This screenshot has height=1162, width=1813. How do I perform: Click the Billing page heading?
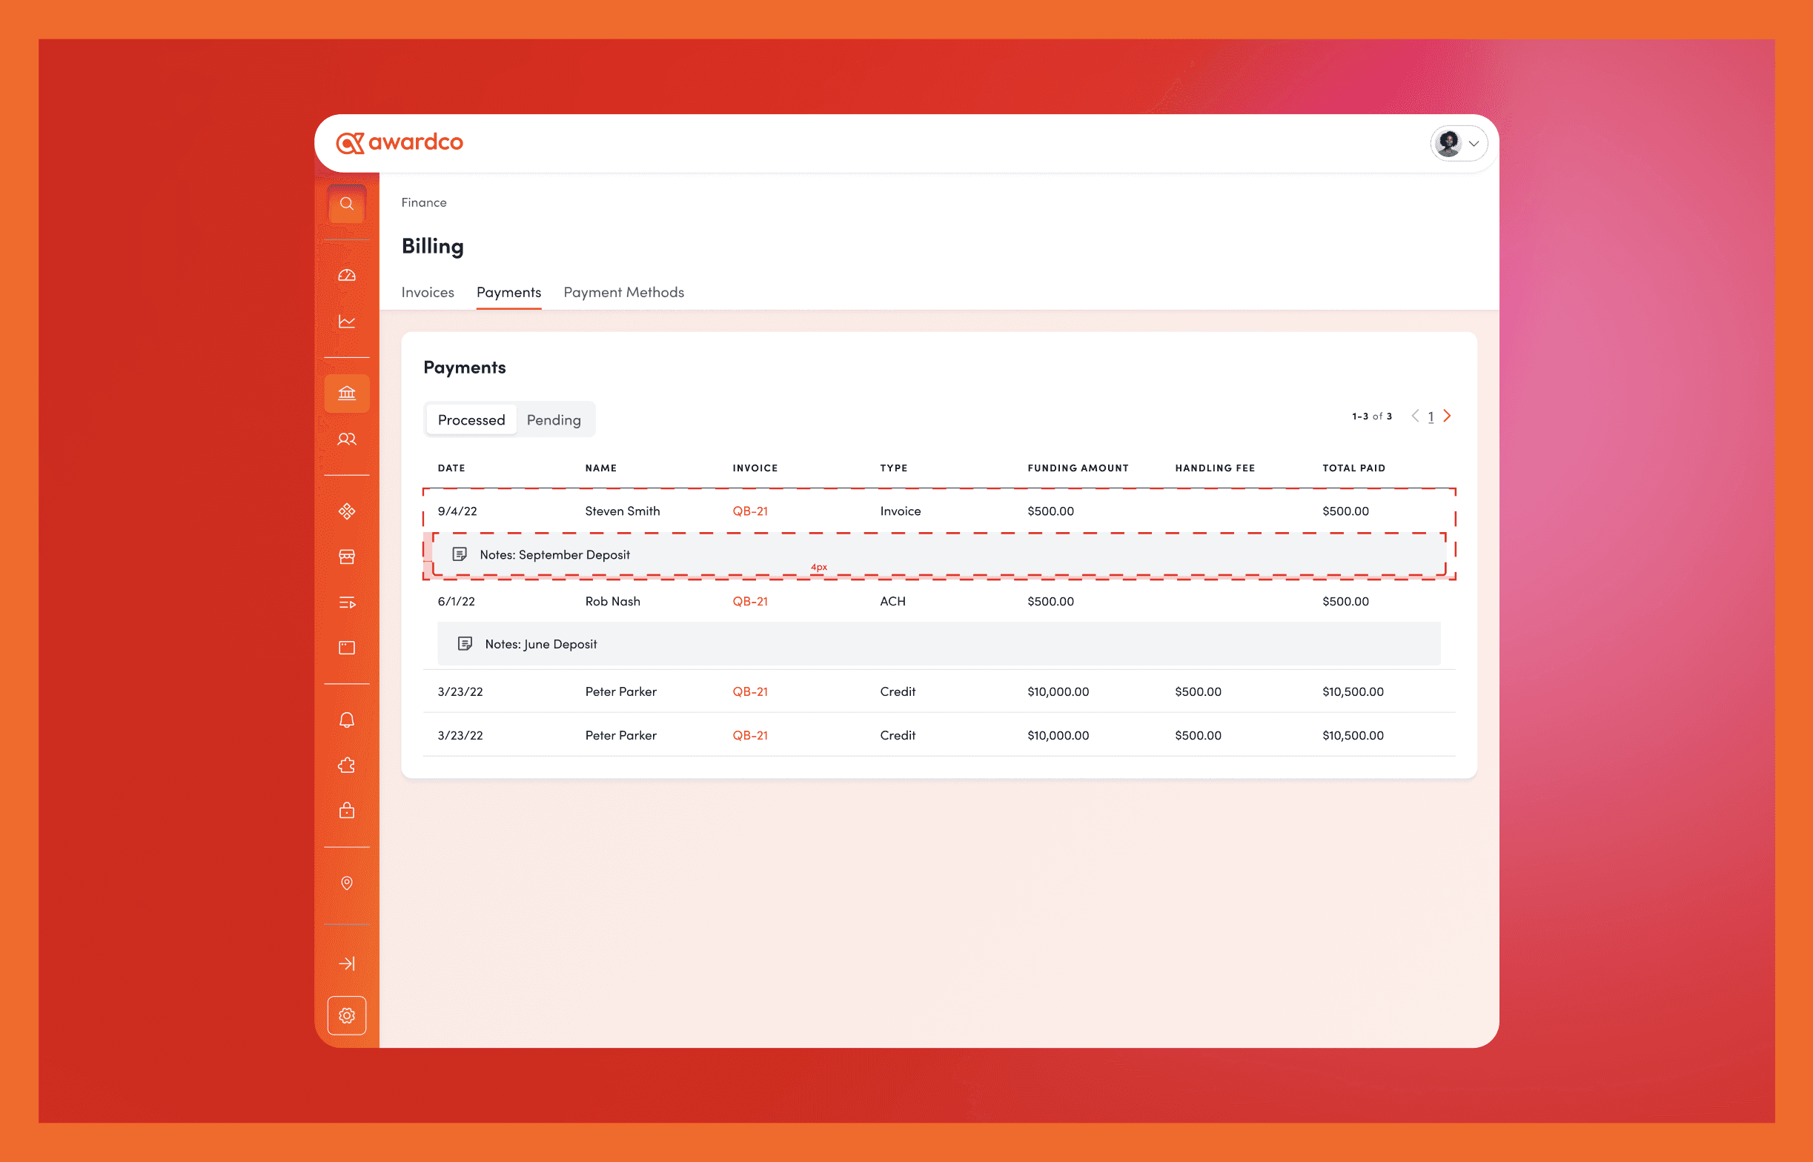(433, 247)
